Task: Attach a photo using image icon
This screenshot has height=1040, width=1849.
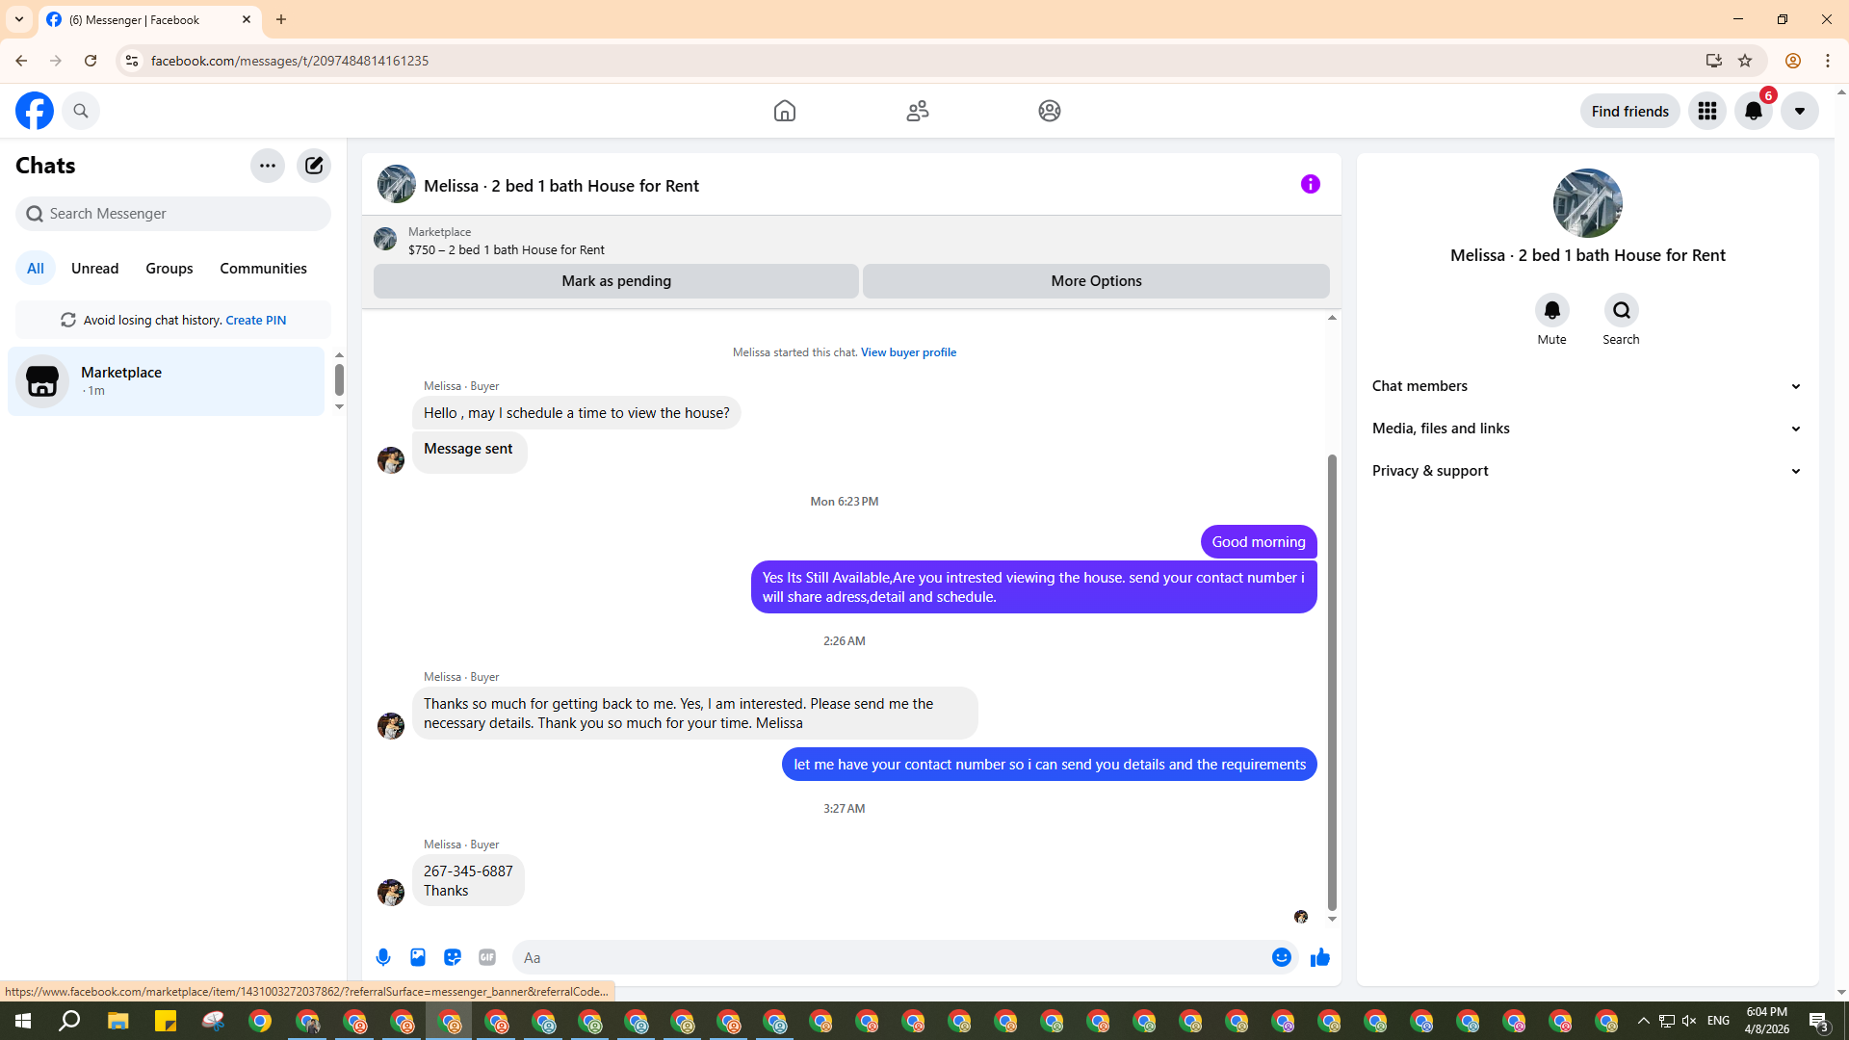Action: pyautogui.click(x=418, y=957)
